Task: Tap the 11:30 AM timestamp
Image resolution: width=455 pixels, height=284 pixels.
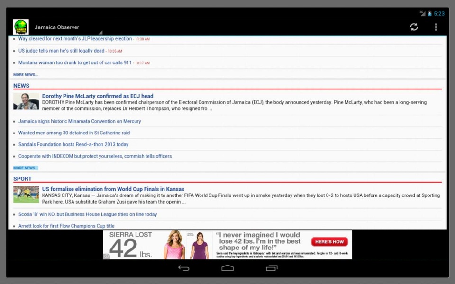Action: point(143,39)
